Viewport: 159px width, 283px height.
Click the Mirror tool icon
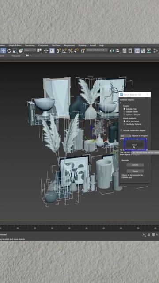(x=112, y=51)
